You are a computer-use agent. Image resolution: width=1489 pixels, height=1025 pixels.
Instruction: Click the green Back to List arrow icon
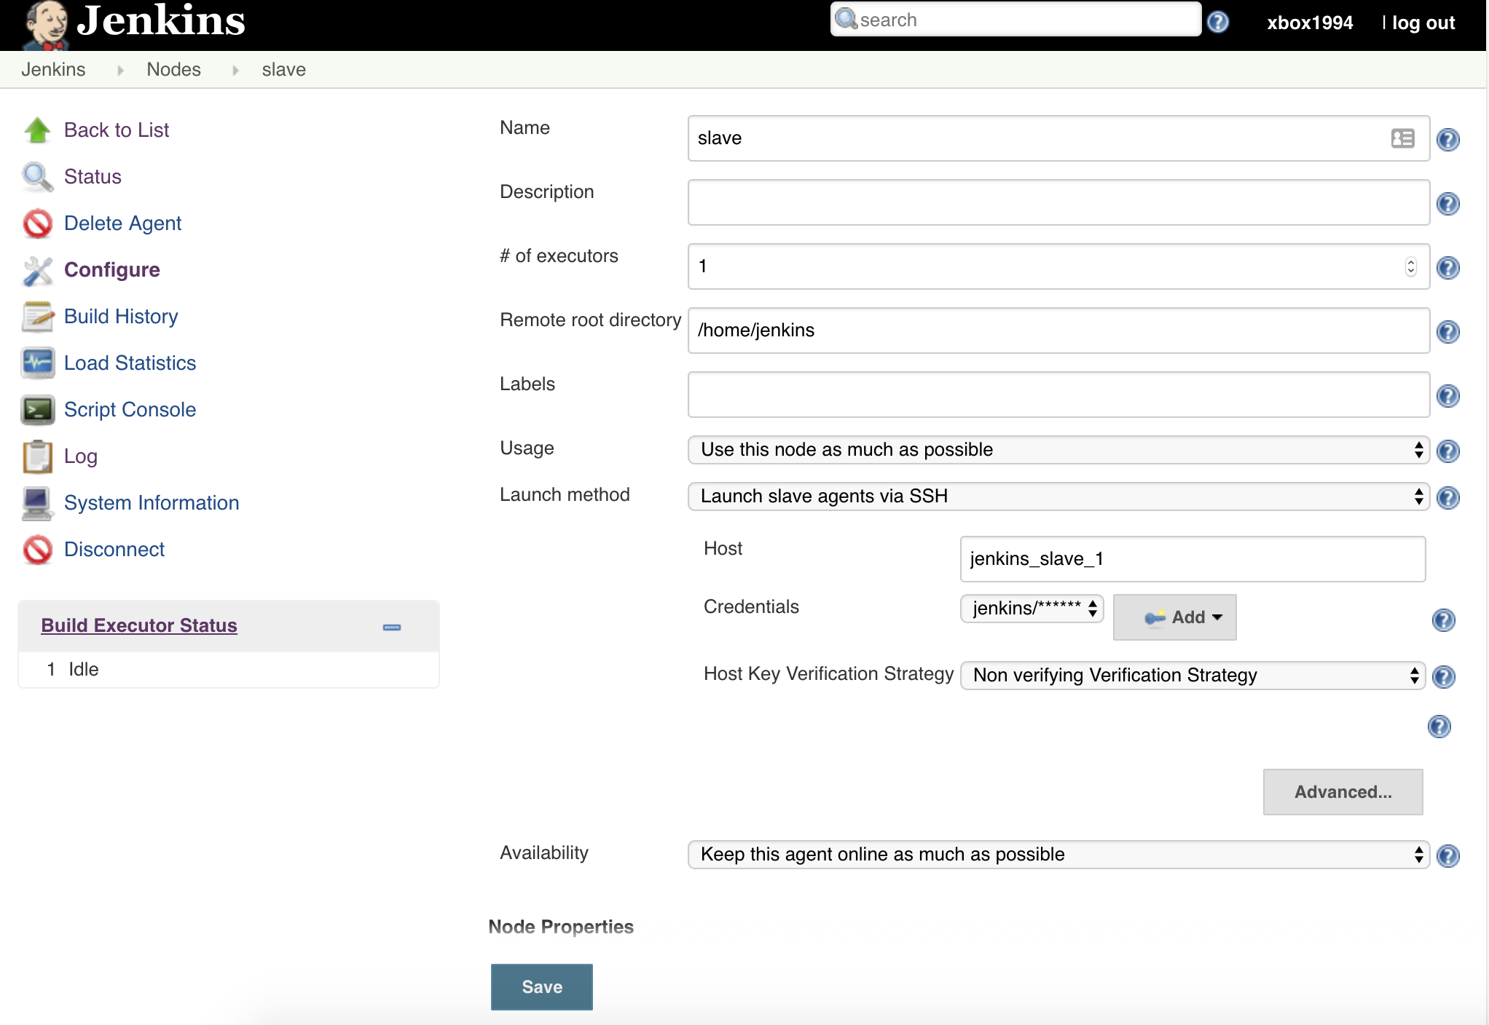pos(37,130)
